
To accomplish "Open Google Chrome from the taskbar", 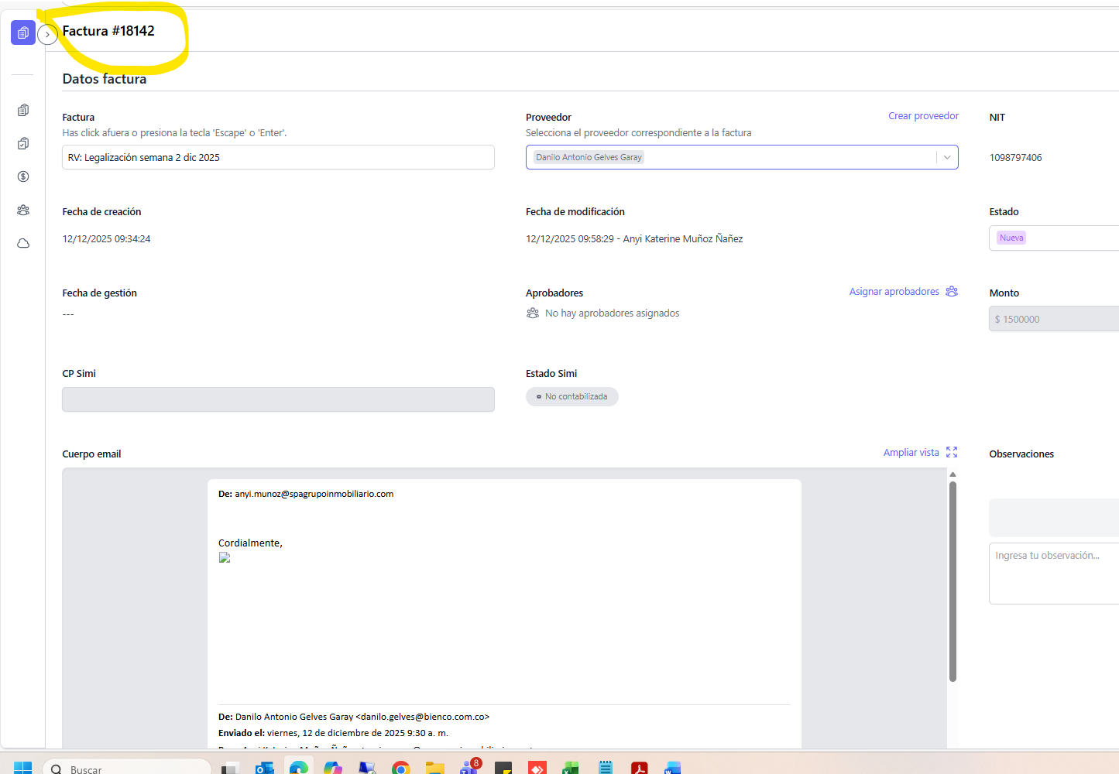I will tap(400, 768).
